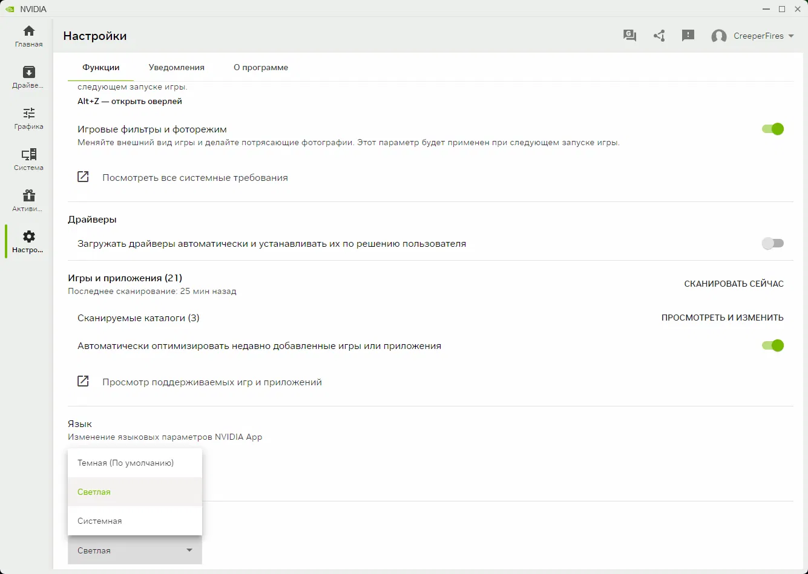Disable Игровые фильтры и фоторежим toggle
Image resolution: width=808 pixels, height=574 pixels.
point(773,129)
